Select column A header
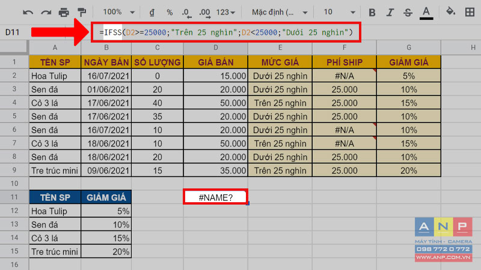This screenshot has height=270, width=481. 55,48
